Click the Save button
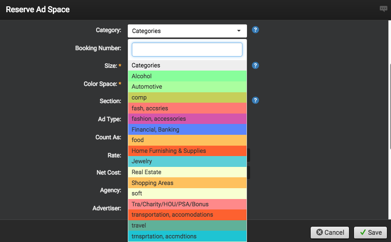Viewport: 391px width, 242px height. tap(370, 233)
